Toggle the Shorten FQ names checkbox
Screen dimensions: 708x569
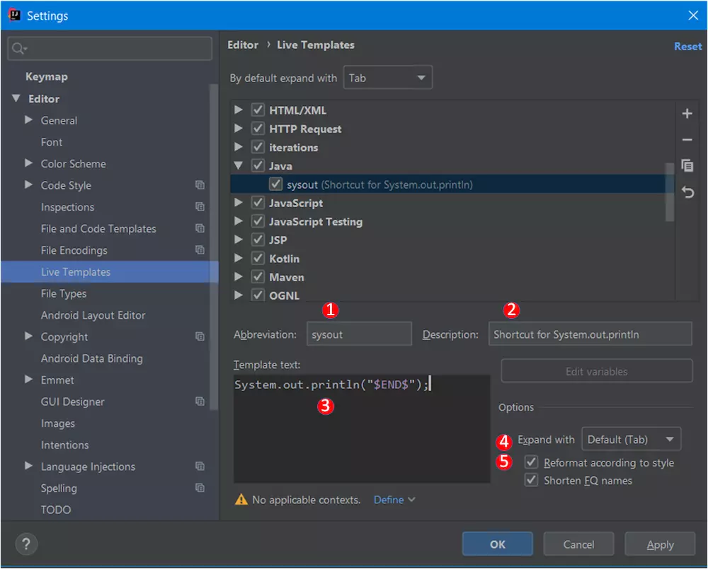coord(531,480)
